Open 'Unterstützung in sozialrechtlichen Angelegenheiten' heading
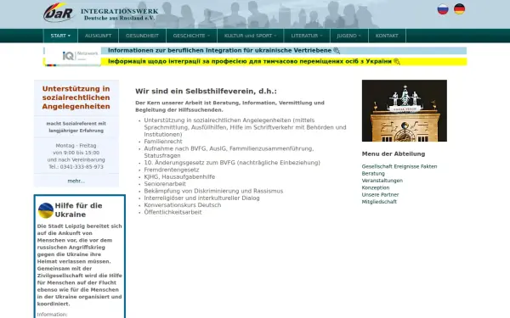Screen dimensions: 510x318 point(76,98)
